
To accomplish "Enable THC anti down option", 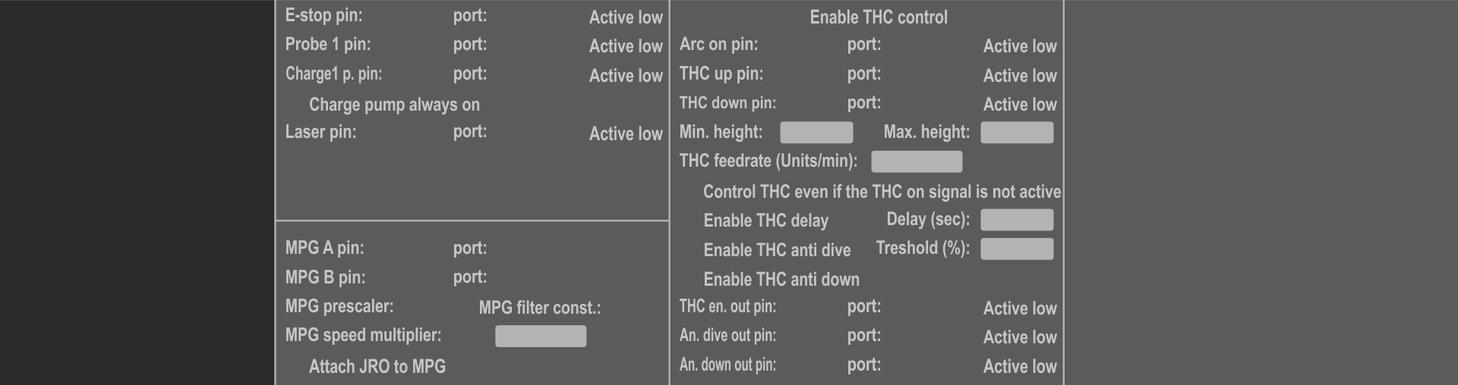I will tap(781, 280).
